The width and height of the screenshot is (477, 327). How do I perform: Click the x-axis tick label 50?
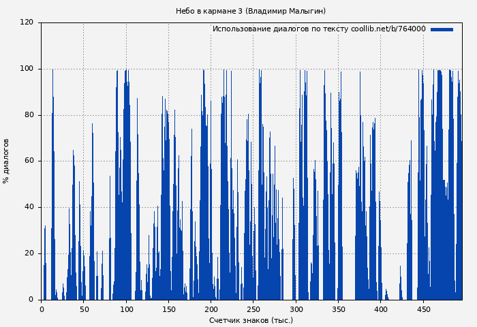84,309
